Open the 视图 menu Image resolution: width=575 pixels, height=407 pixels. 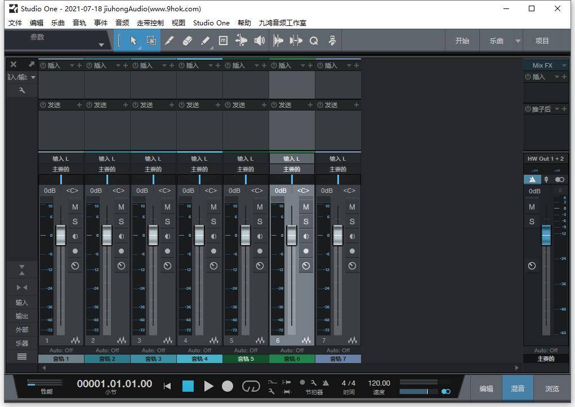click(x=178, y=23)
